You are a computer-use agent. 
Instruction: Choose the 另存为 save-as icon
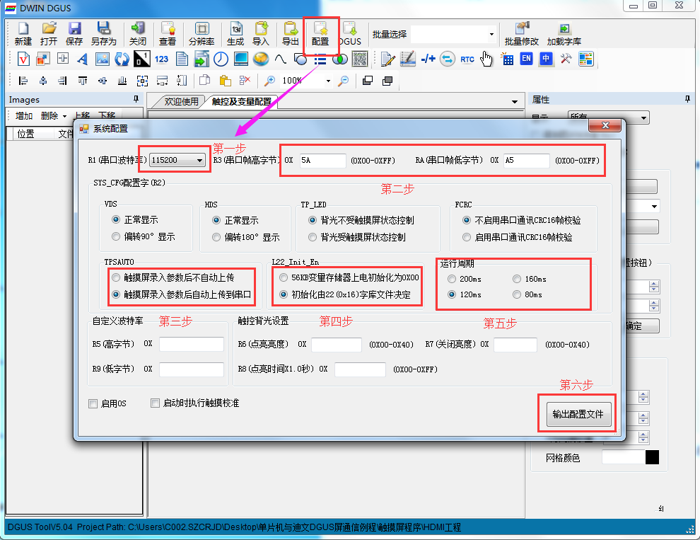(103, 33)
